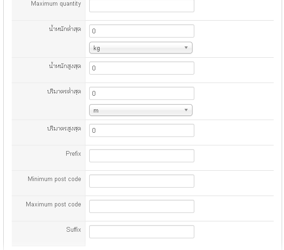
Task: Select the น้ำหนักสูงสุด label
Action: (65, 66)
